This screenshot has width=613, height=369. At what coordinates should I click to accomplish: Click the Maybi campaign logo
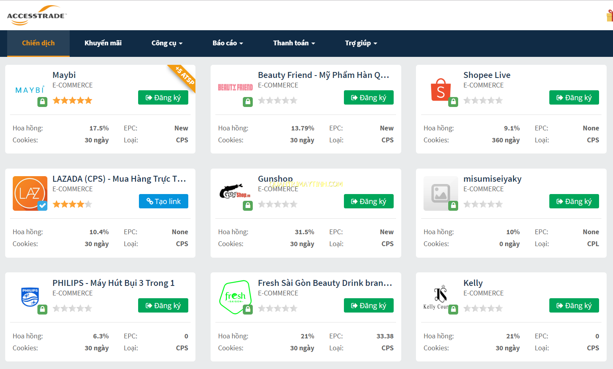click(30, 90)
